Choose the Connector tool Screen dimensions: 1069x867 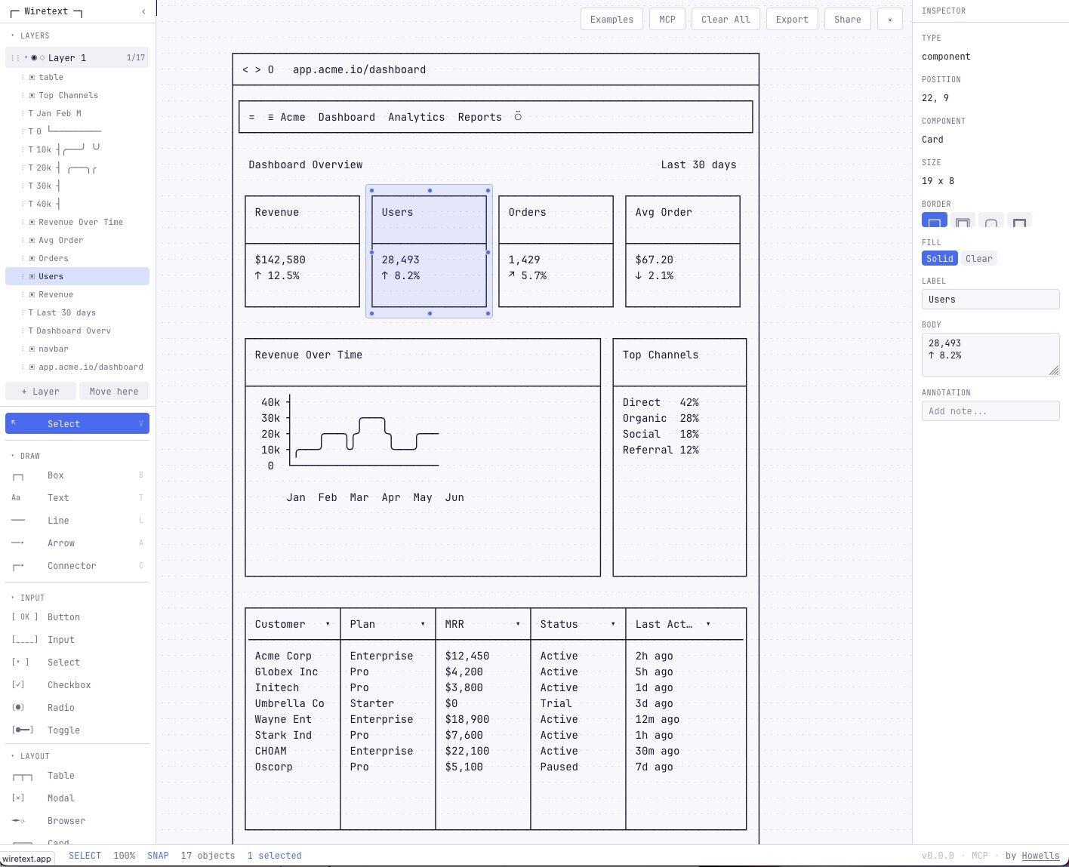tap(71, 566)
